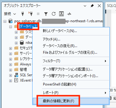Click the 管理 folder icon

[x=16, y=70]
